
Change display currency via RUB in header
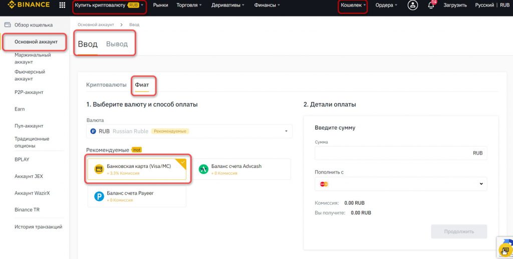point(504,5)
